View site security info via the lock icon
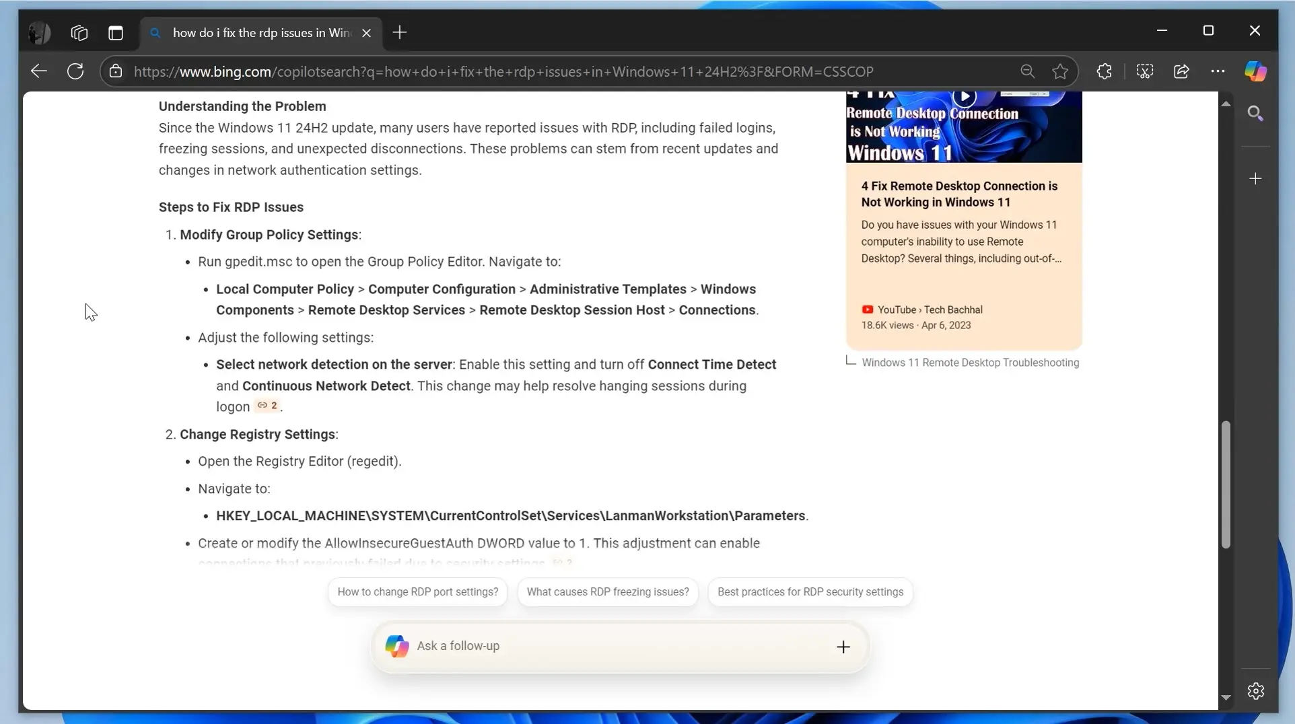 (x=116, y=71)
